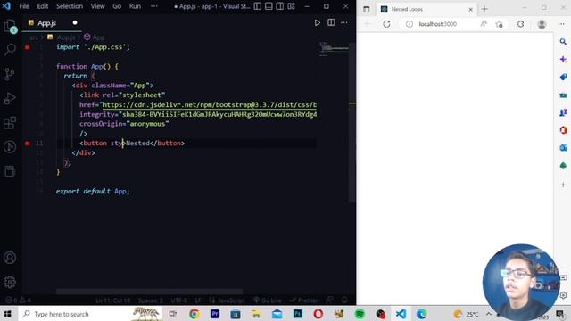Screen dimensions: 571x321
Task: Expand the hidden menus ellipsis in title bar
Action: point(154,6)
